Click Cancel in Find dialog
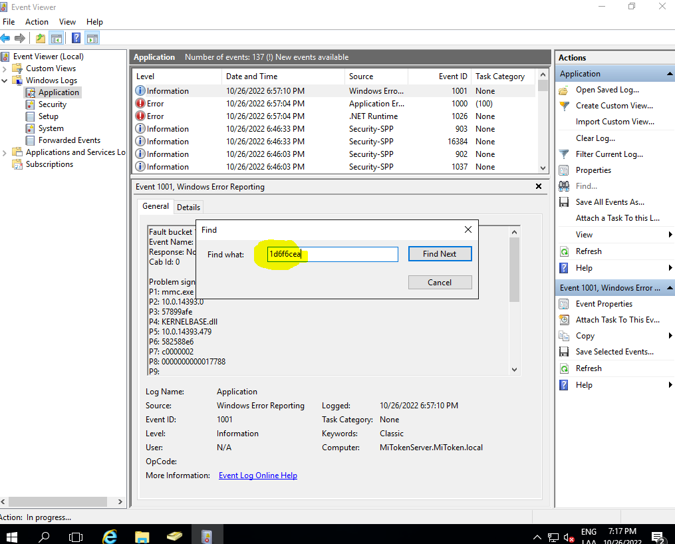Screen dimensions: 675x544 pos(440,283)
